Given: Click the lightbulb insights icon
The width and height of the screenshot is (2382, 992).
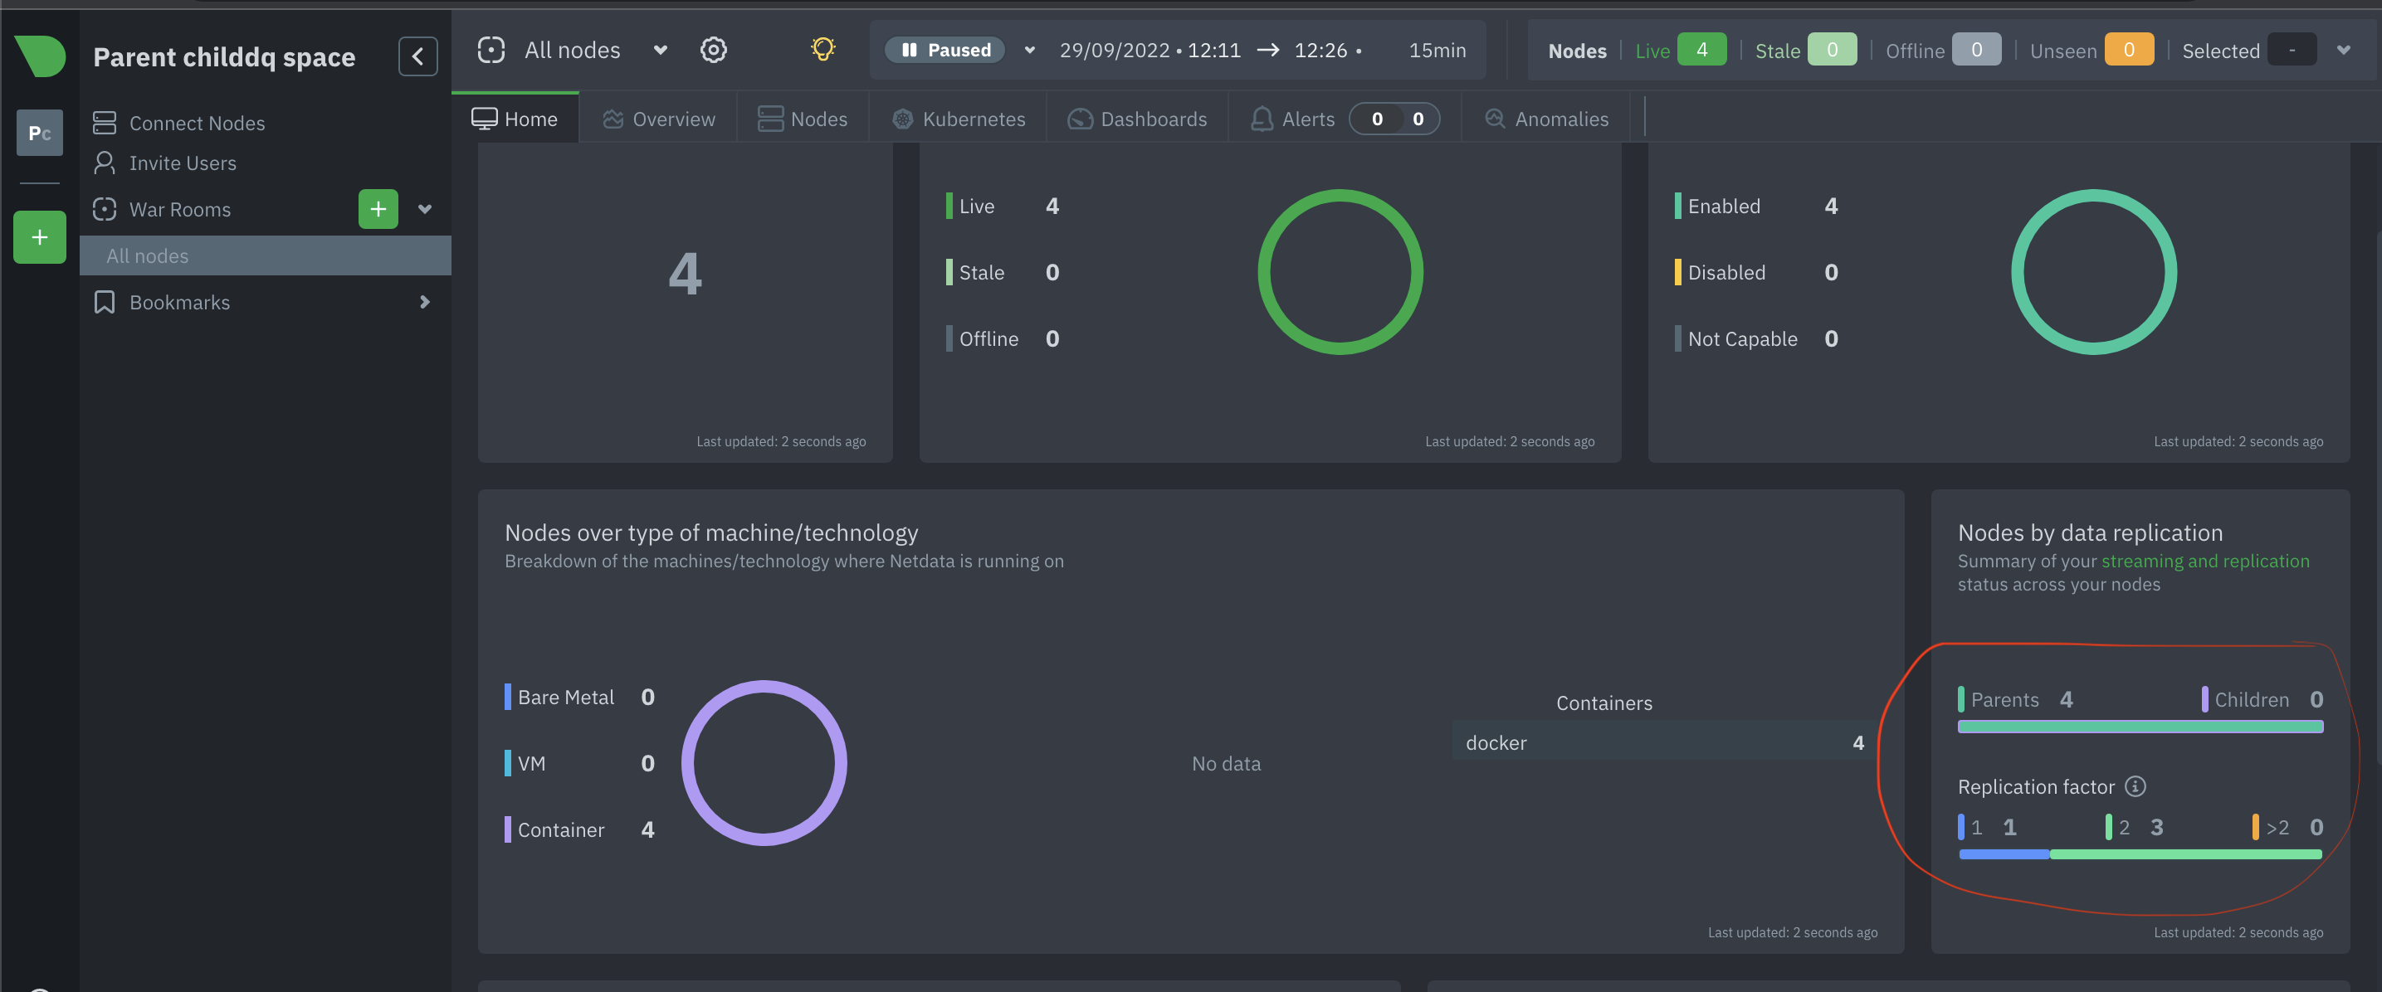Looking at the screenshot, I should click(x=822, y=50).
